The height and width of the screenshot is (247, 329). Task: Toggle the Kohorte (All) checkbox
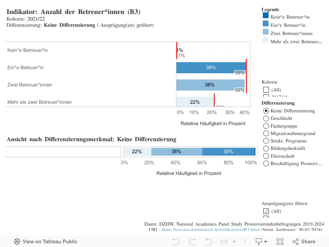(266, 90)
